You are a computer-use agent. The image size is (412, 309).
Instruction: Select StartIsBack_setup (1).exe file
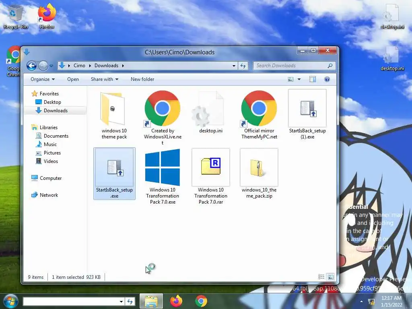click(307, 115)
